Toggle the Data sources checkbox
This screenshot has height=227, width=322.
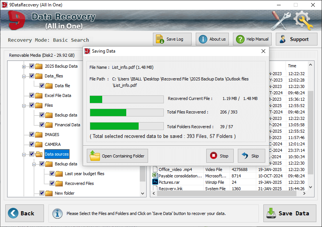pos(32,154)
